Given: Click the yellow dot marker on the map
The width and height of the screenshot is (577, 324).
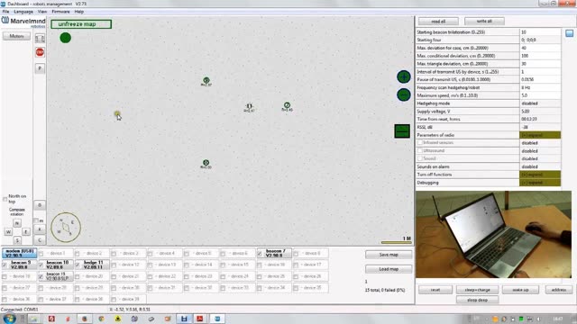Looking at the screenshot, I should point(116,114).
